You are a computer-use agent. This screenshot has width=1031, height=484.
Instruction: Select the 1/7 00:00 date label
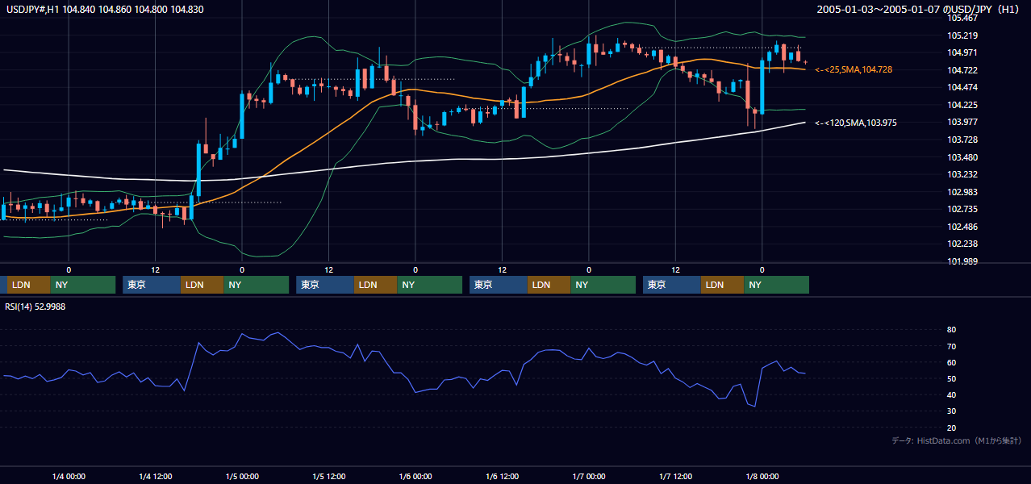[x=589, y=477]
